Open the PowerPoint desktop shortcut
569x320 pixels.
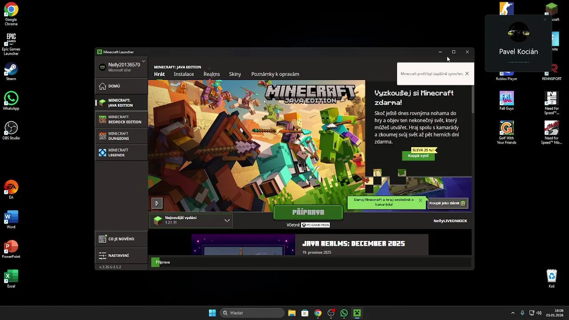[x=11, y=250]
